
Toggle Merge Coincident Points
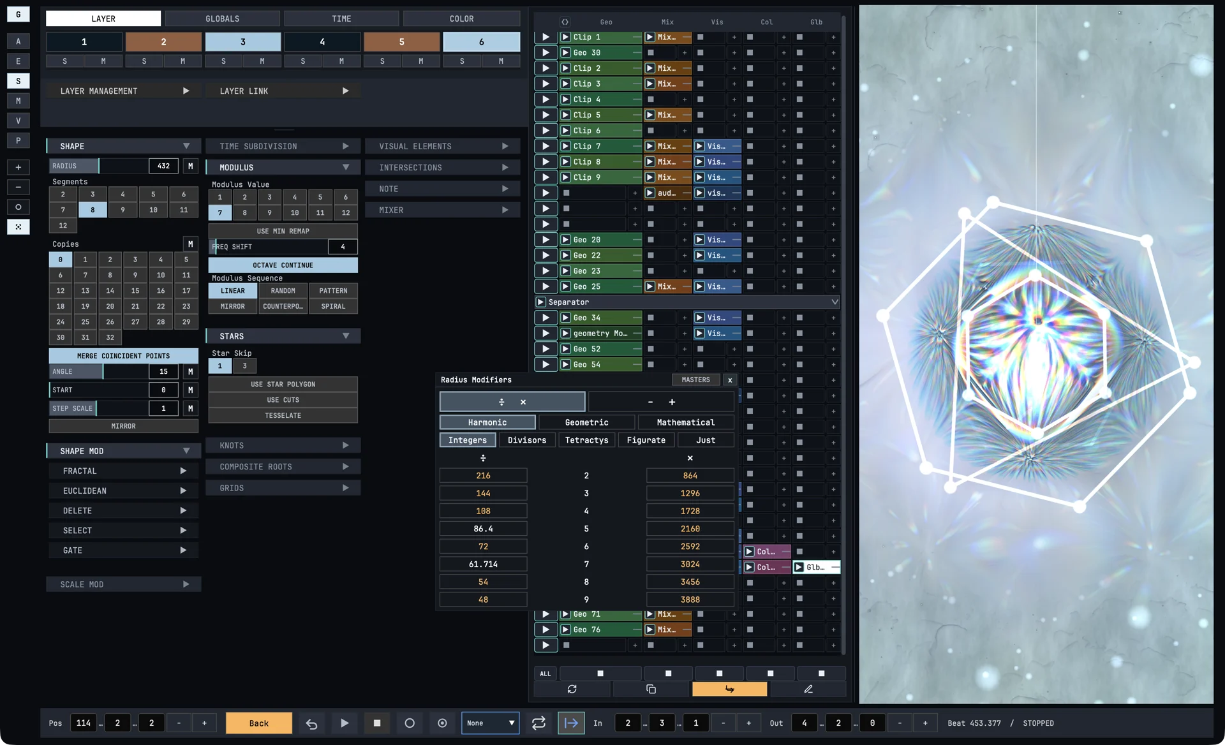point(124,355)
